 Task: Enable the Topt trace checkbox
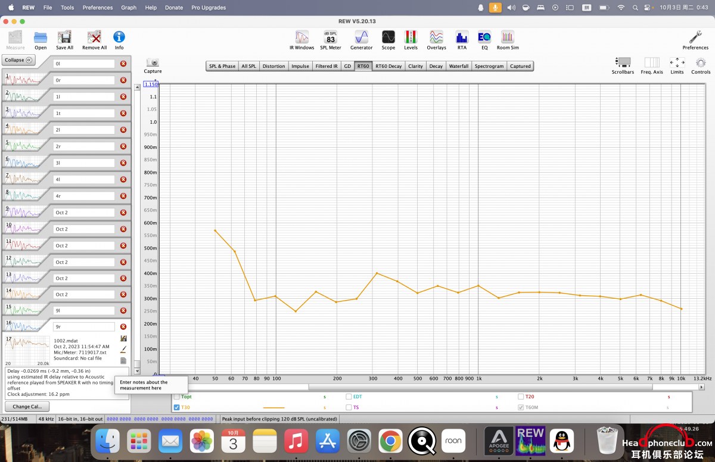point(176,397)
